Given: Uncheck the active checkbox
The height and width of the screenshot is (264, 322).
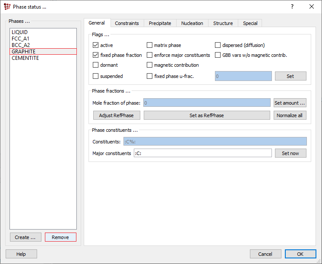Looking at the screenshot, I should click(96, 45).
